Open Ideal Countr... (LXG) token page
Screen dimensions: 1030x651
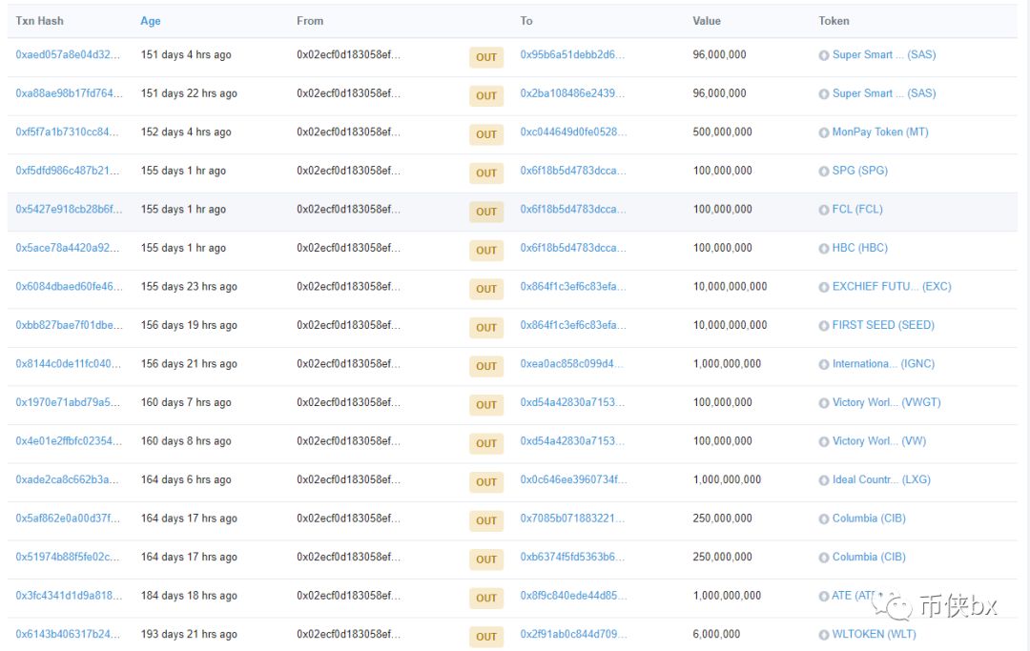881,480
